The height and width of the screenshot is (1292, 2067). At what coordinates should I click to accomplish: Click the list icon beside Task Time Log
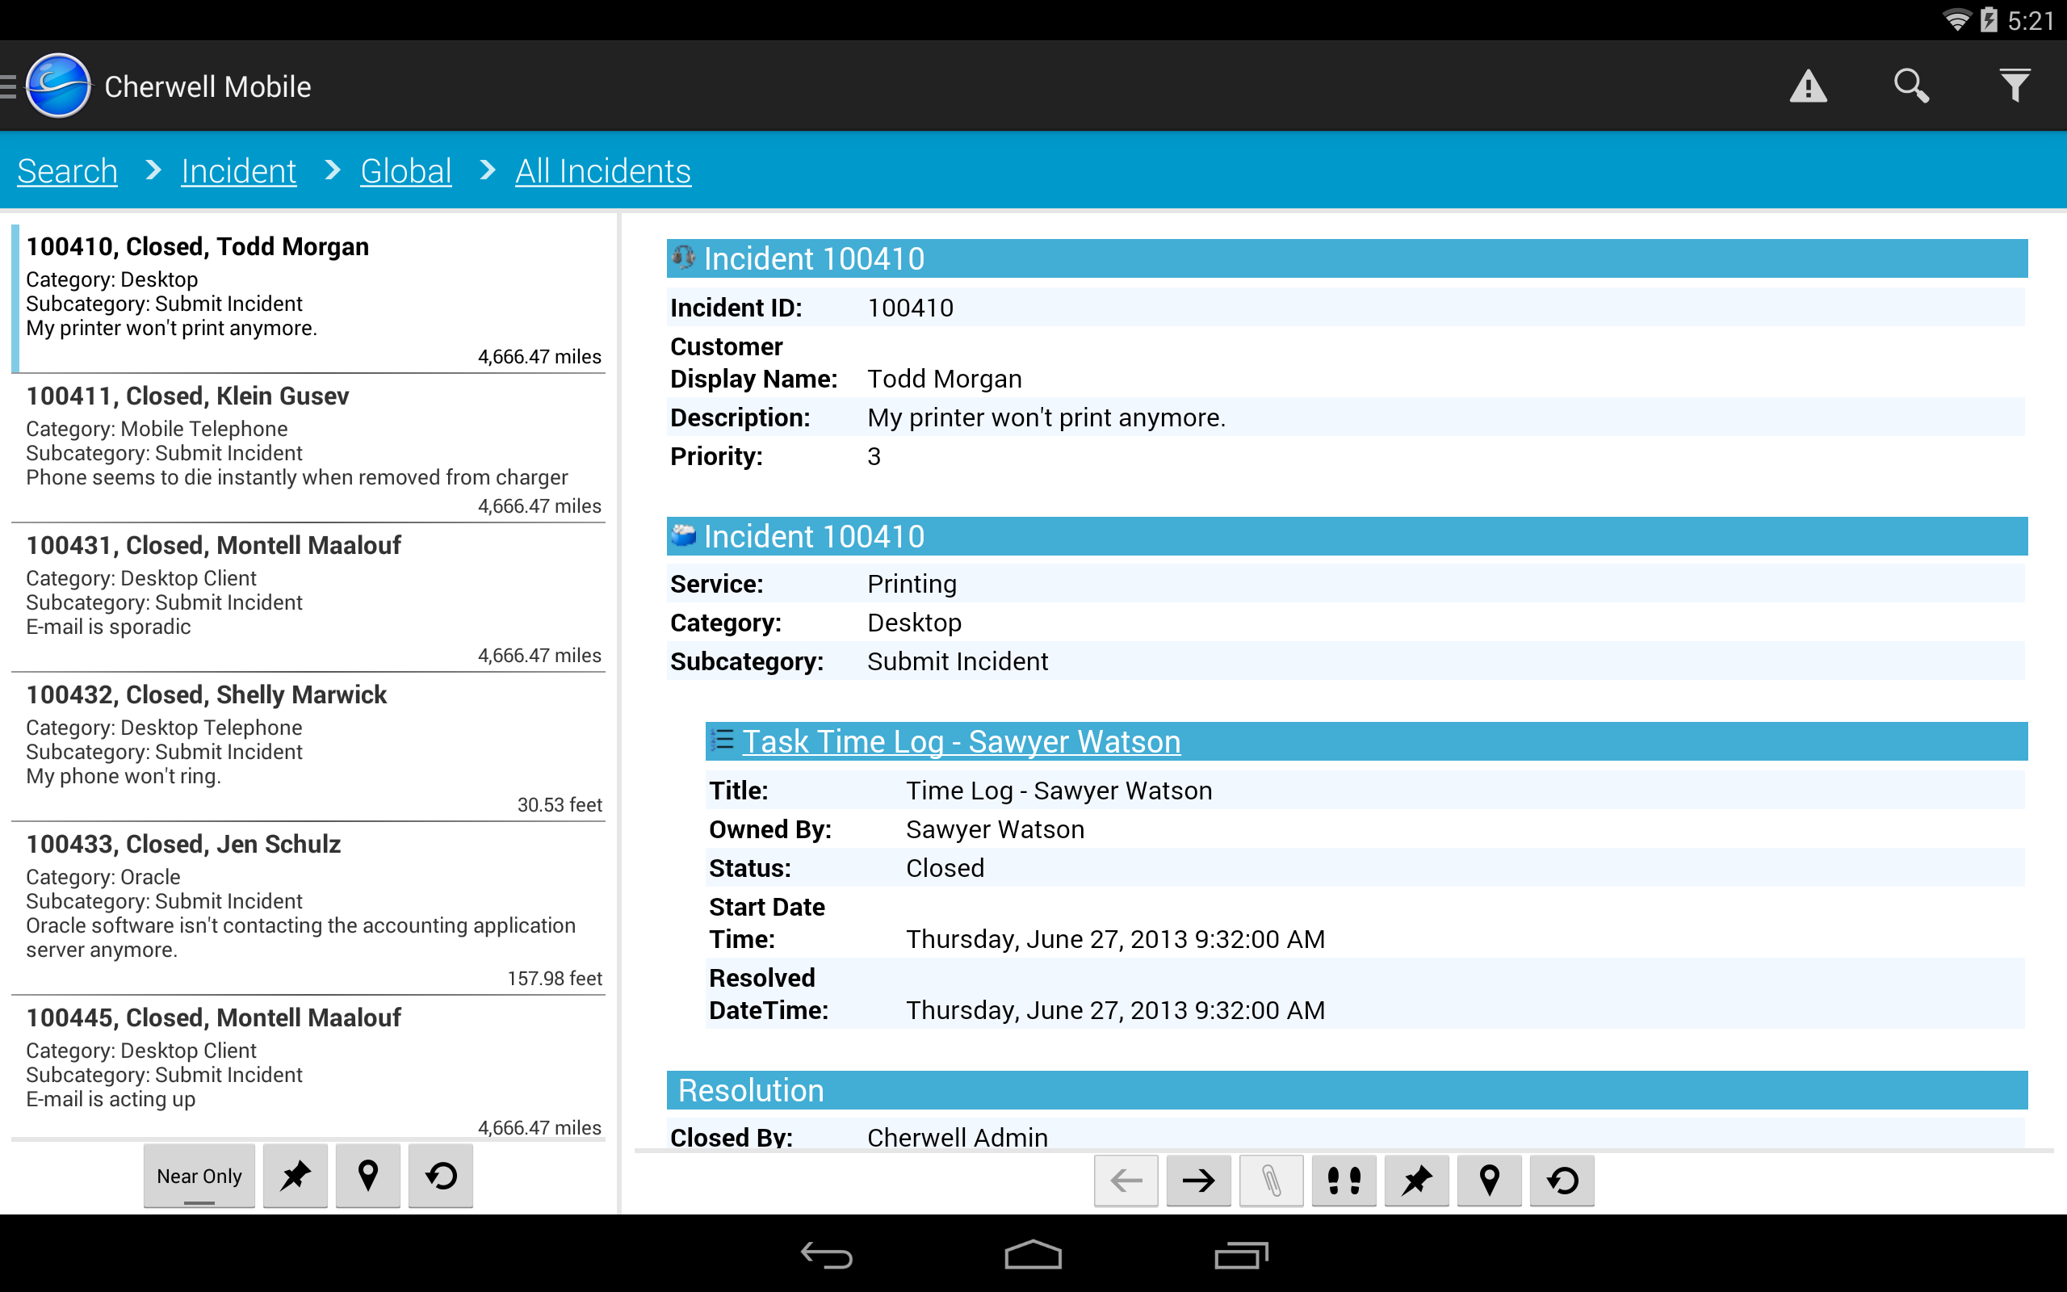(723, 740)
